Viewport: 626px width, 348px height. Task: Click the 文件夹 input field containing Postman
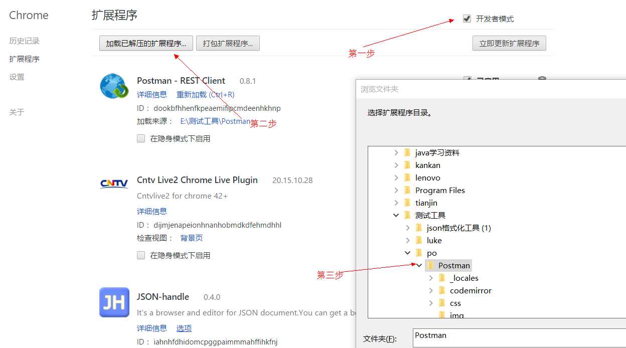click(520, 338)
